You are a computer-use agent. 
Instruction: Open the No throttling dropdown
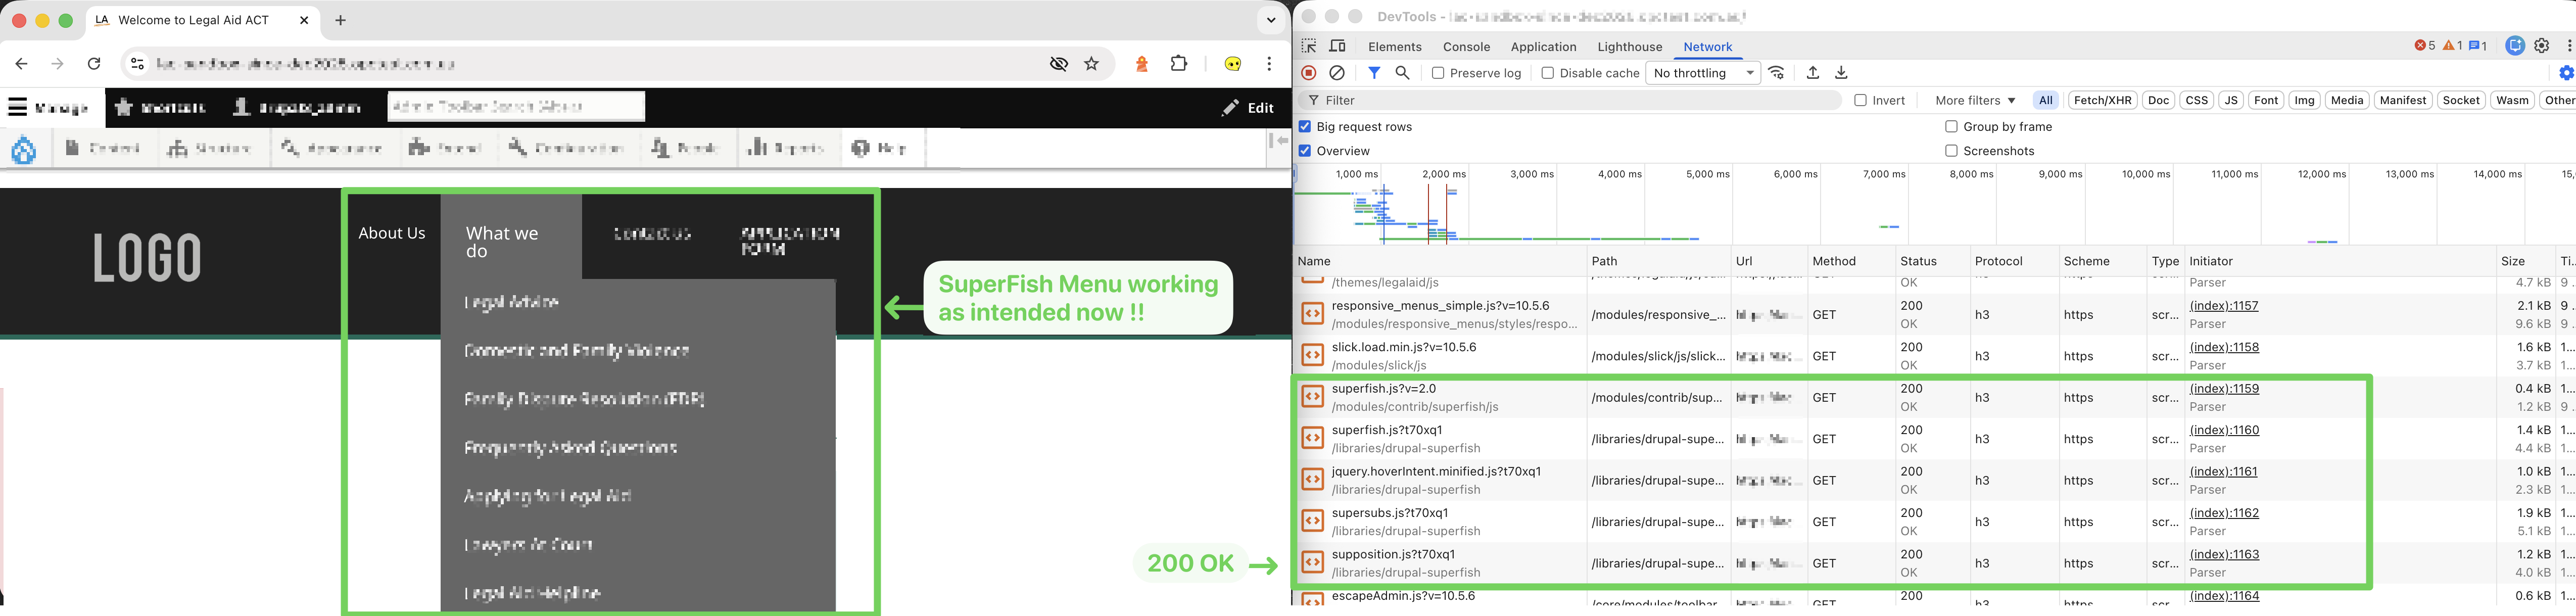point(1703,73)
